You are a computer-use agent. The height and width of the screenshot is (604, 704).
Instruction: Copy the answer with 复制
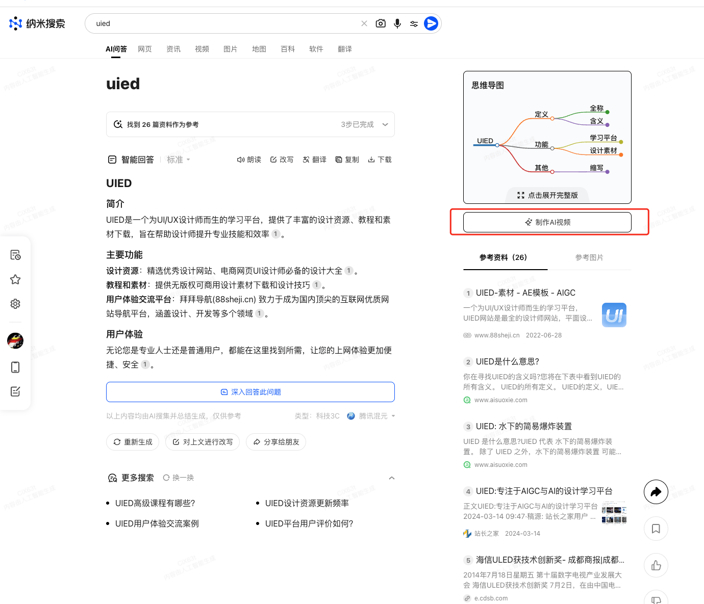(347, 160)
